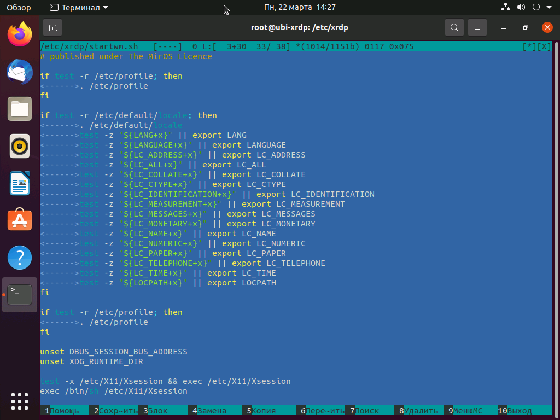
Task: Open Ubuntu Software store icon
Action: pos(20,220)
